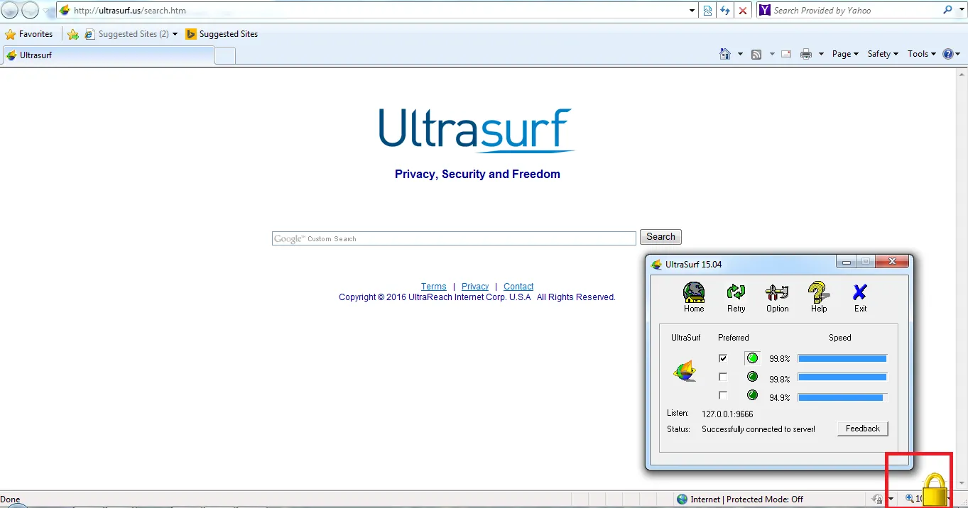Expand the Page dropdown menu
This screenshot has width=968, height=508.
tap(845, 54)
